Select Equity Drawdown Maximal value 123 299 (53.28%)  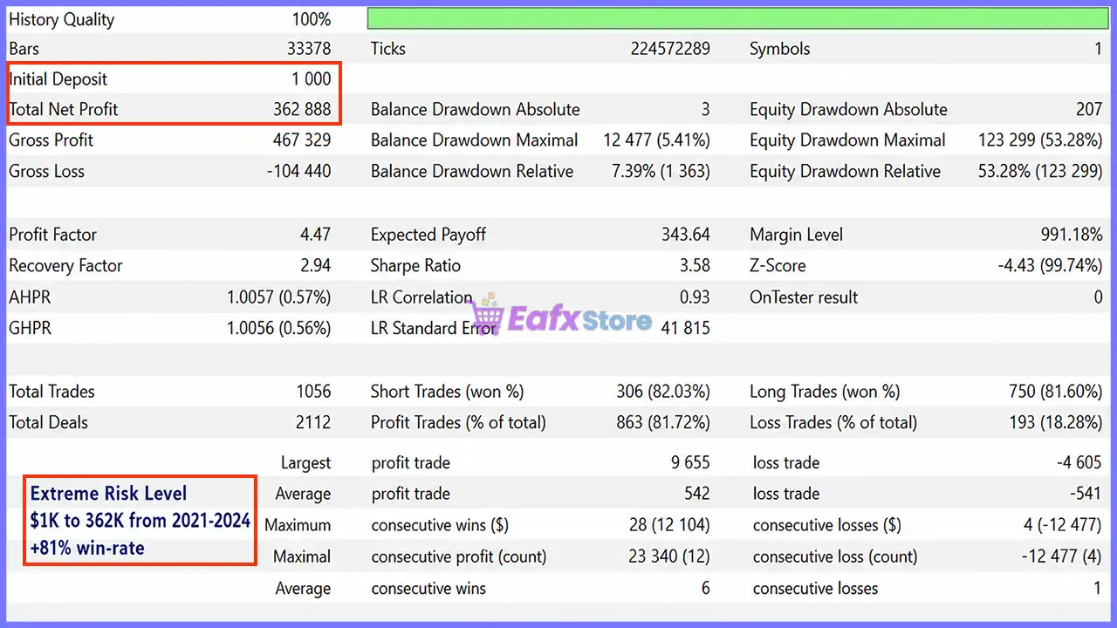point(1041,140)
